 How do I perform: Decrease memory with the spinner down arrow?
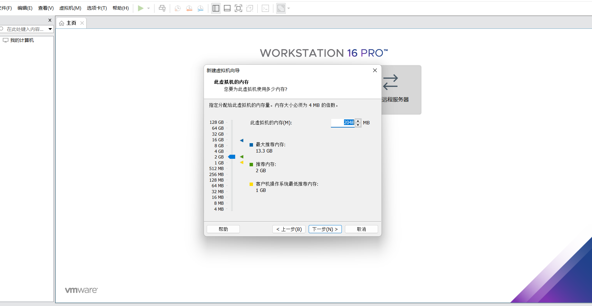(x=358, y=125)
